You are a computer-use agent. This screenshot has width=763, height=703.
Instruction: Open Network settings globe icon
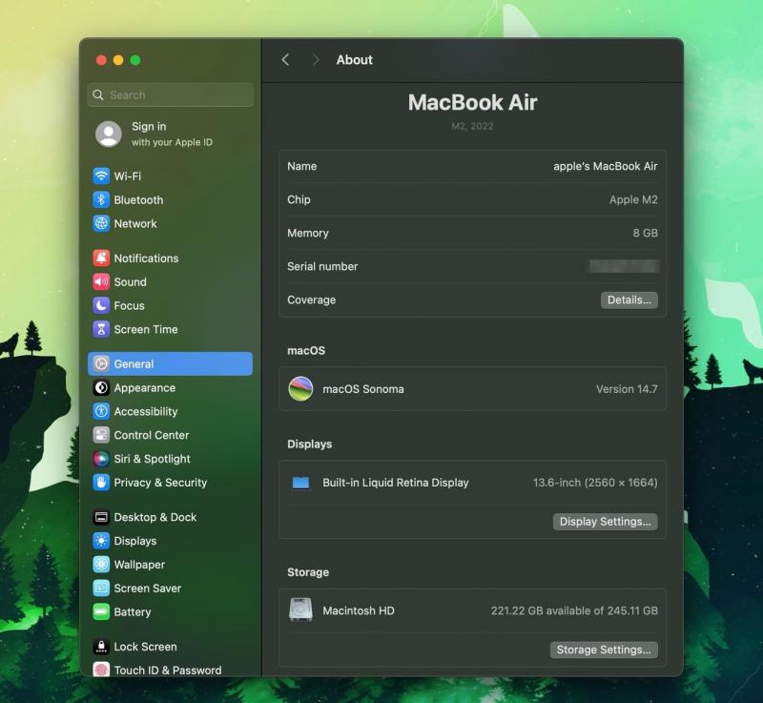101,224
